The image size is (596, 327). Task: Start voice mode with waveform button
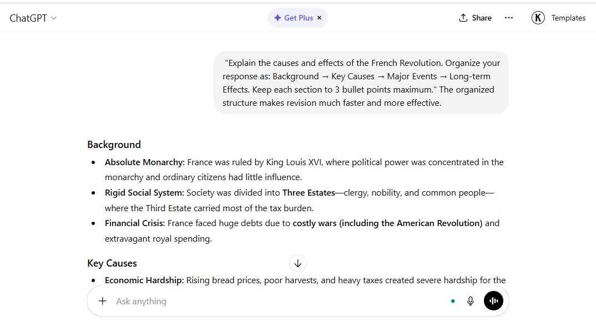[x=493, y=301]
